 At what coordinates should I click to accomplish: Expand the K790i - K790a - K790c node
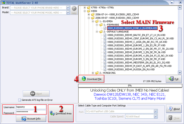tap(85, 8)
